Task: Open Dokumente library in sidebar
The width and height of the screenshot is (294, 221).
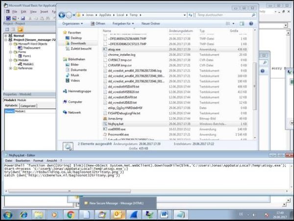Action: pos(78,70)
